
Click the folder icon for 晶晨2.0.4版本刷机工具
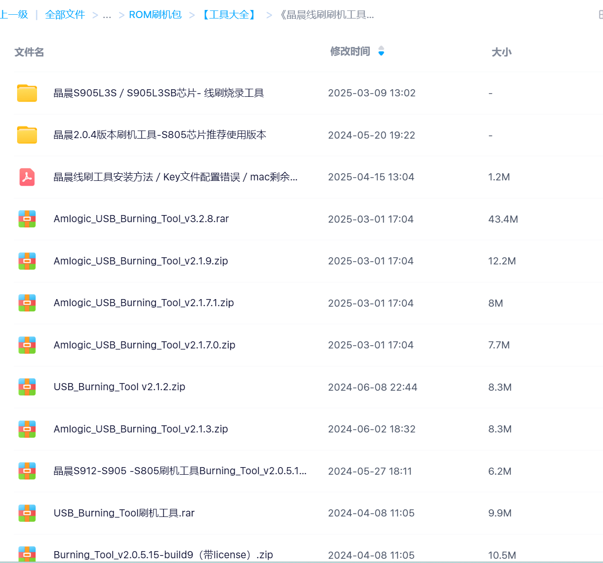[27, 135]
